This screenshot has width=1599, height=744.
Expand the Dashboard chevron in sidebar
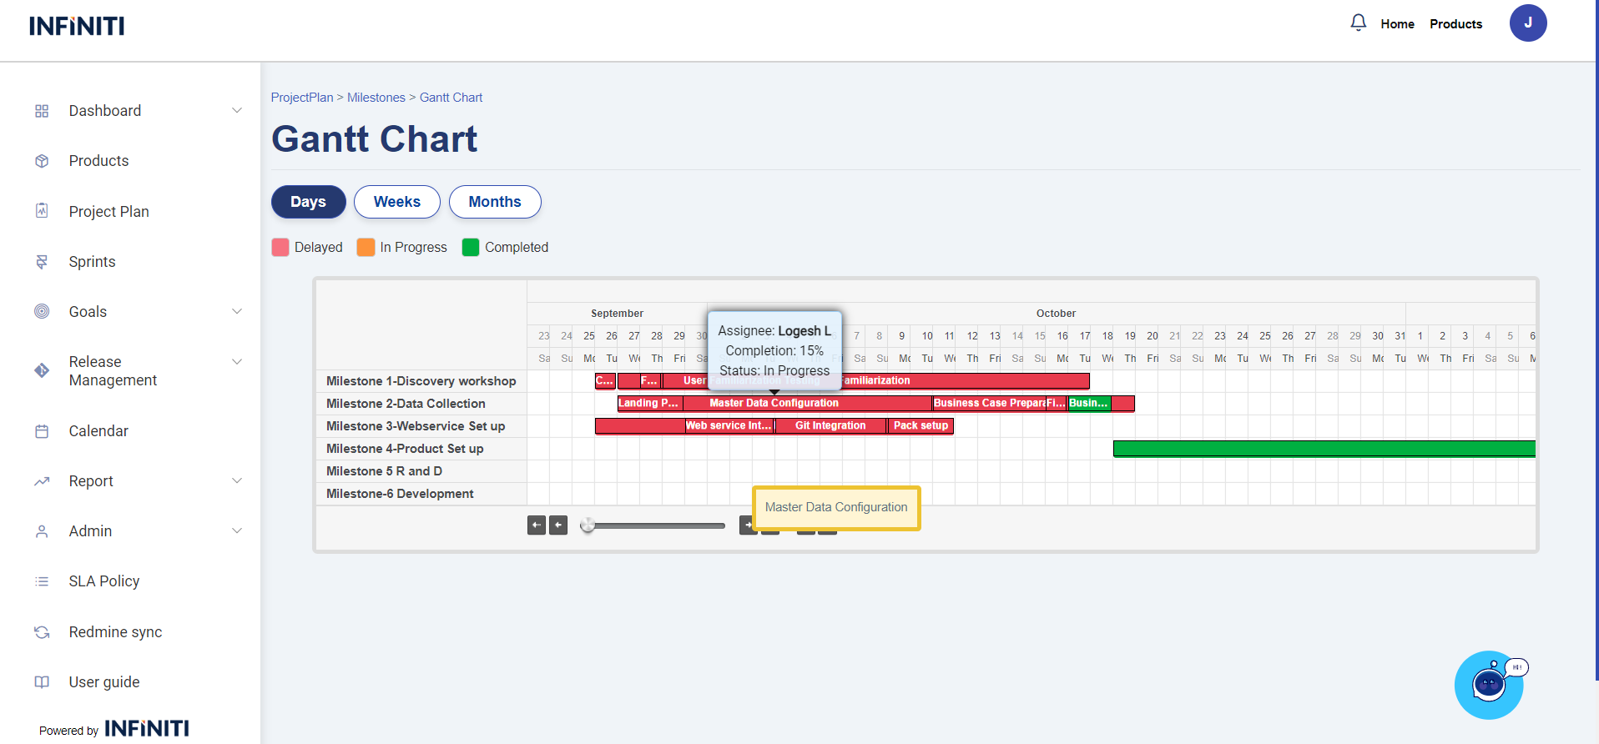[x=237, y=111]
